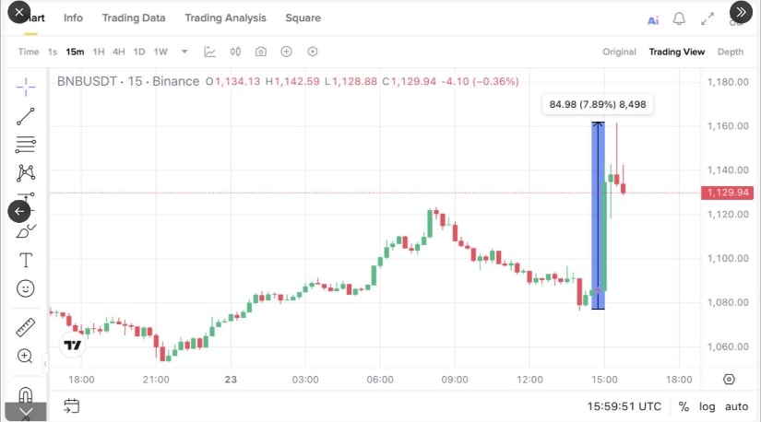
Task: Select the 4H time interval
Action: [x=118, y=52]
